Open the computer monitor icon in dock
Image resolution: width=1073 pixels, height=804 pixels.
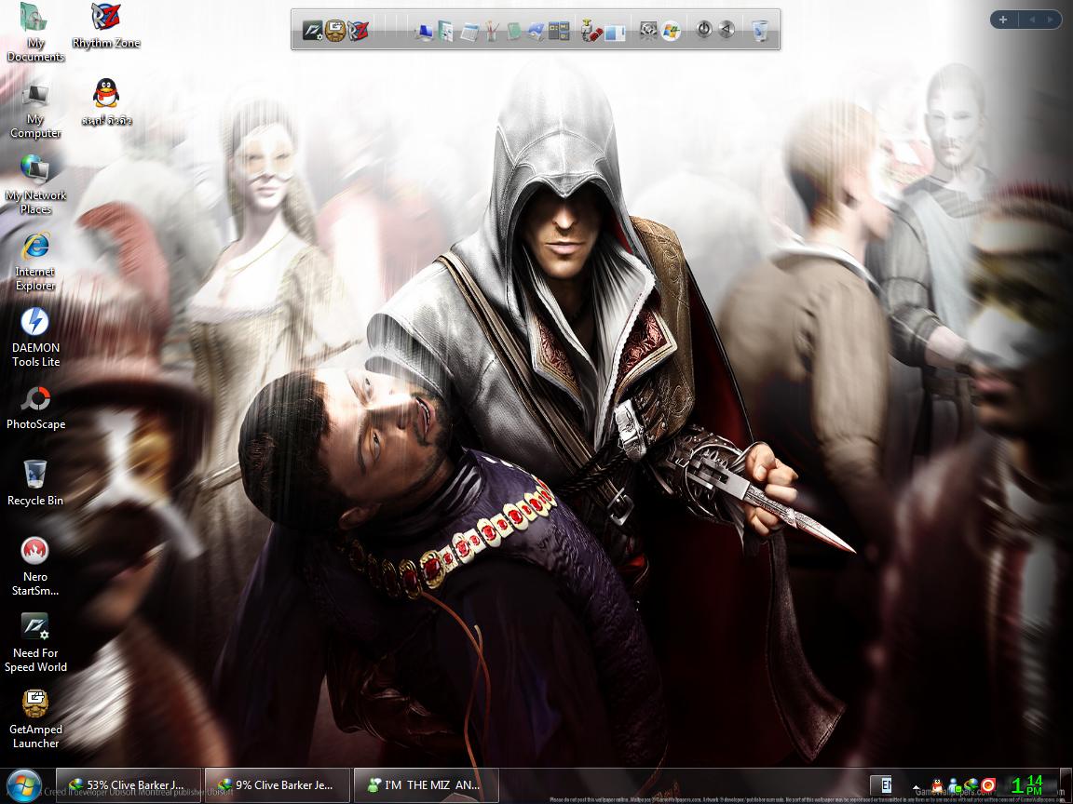pos(424,32)
